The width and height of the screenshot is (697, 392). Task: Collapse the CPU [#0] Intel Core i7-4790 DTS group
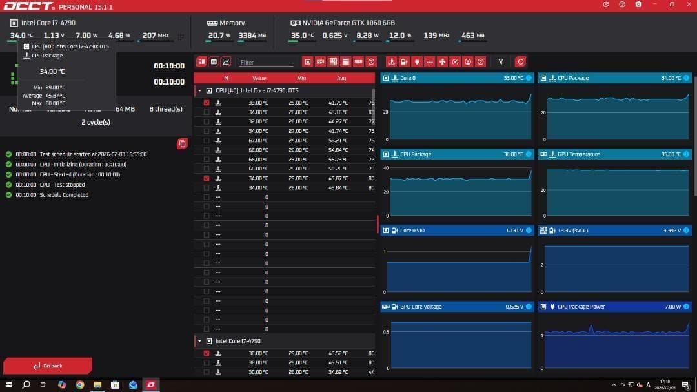[x=199, y=91]
